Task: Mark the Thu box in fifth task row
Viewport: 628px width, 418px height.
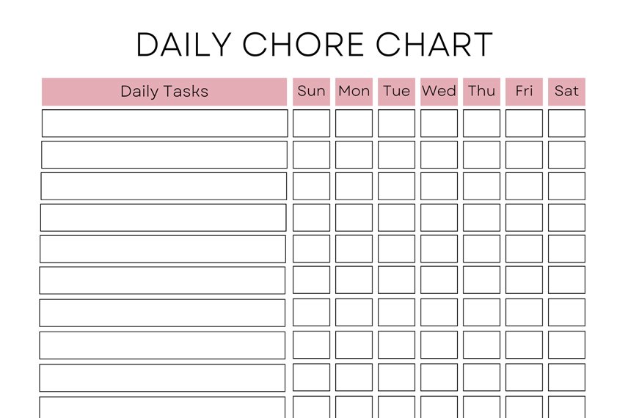Action: pos(481,249)
